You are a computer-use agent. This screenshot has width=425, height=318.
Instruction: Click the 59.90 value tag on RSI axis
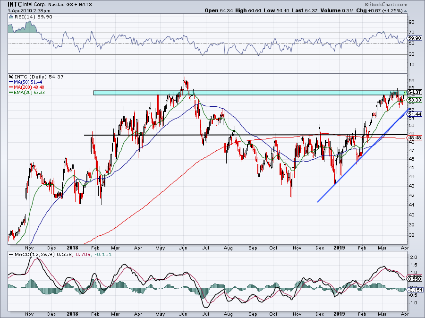pyautogui.click(x=415, y=38)
